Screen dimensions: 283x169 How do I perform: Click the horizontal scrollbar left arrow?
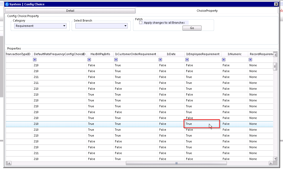click(9, 163)
